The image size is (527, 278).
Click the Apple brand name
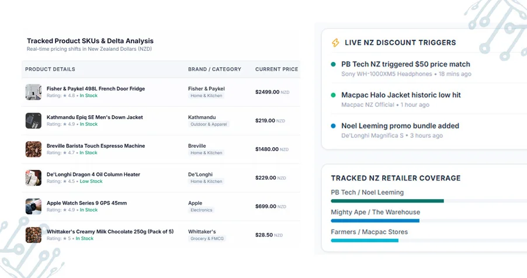(195, 203)
